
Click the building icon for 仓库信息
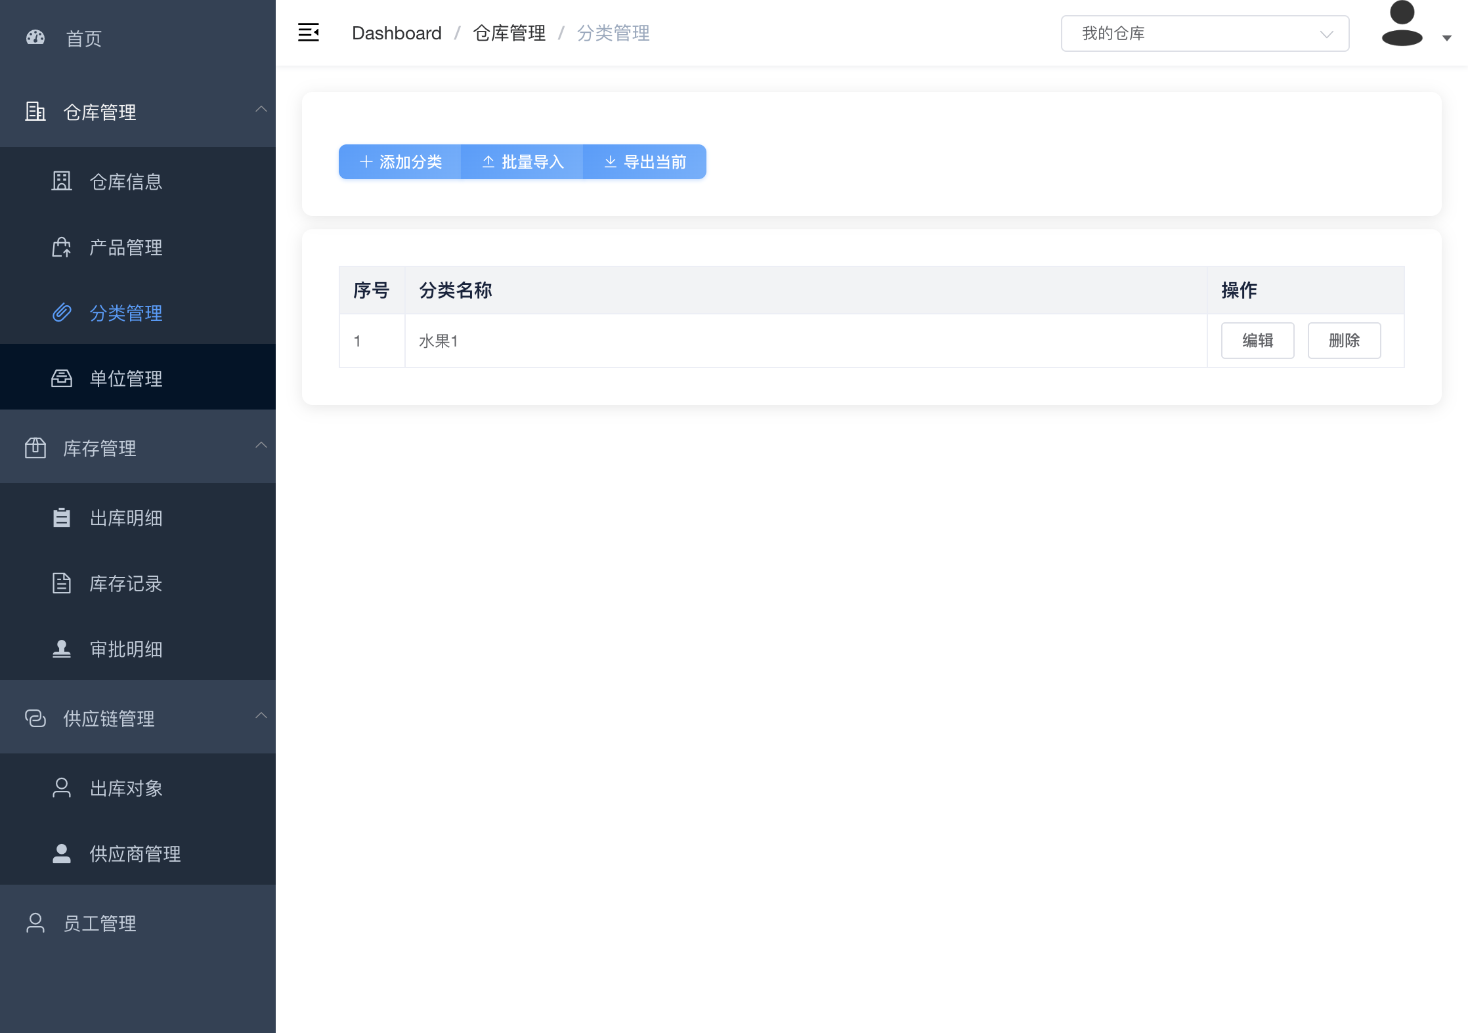(62, 181)
